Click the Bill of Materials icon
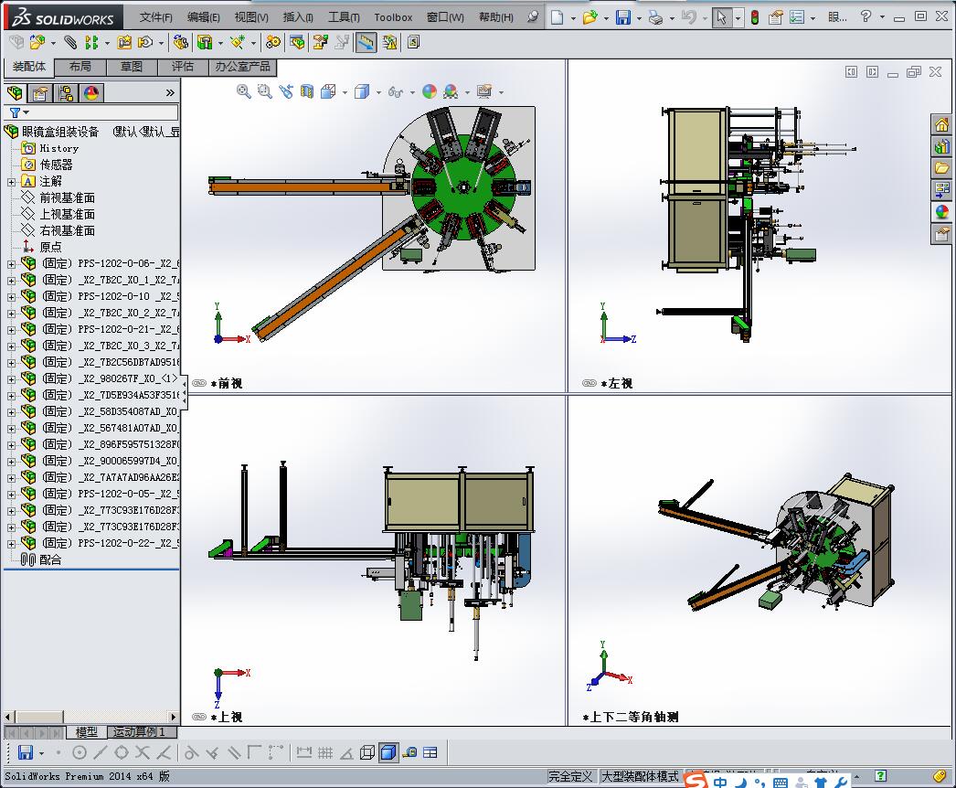This screenshot has width=956, height=788. point(298,42)
